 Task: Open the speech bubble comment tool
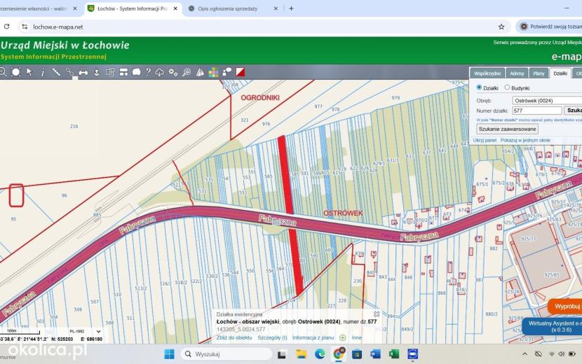click(137, 72)
